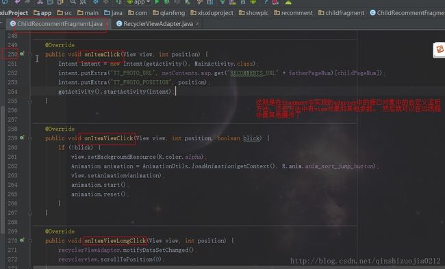
Task: Click the Sogou input method icon
Action: coord(440,50)
